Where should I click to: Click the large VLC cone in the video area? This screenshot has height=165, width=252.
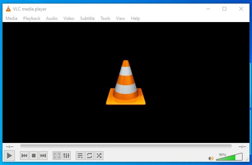[x=126, y=82]
